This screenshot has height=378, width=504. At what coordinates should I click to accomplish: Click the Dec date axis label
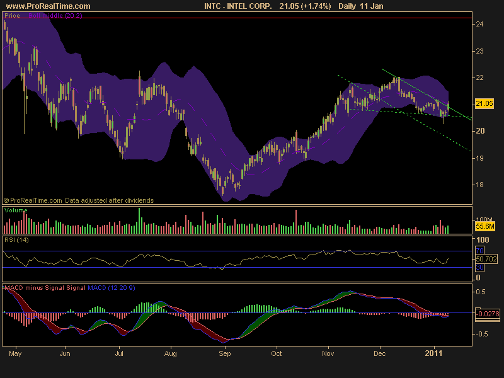[x=380, y=353]
